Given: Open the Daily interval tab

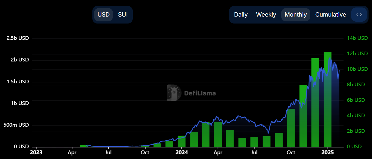Looking at the screenshot, I should point(241,14).
